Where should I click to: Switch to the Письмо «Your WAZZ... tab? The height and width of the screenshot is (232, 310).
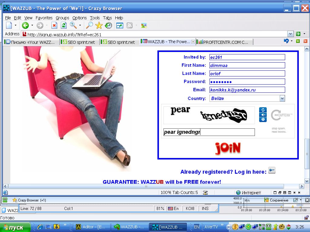pos(32,42)
